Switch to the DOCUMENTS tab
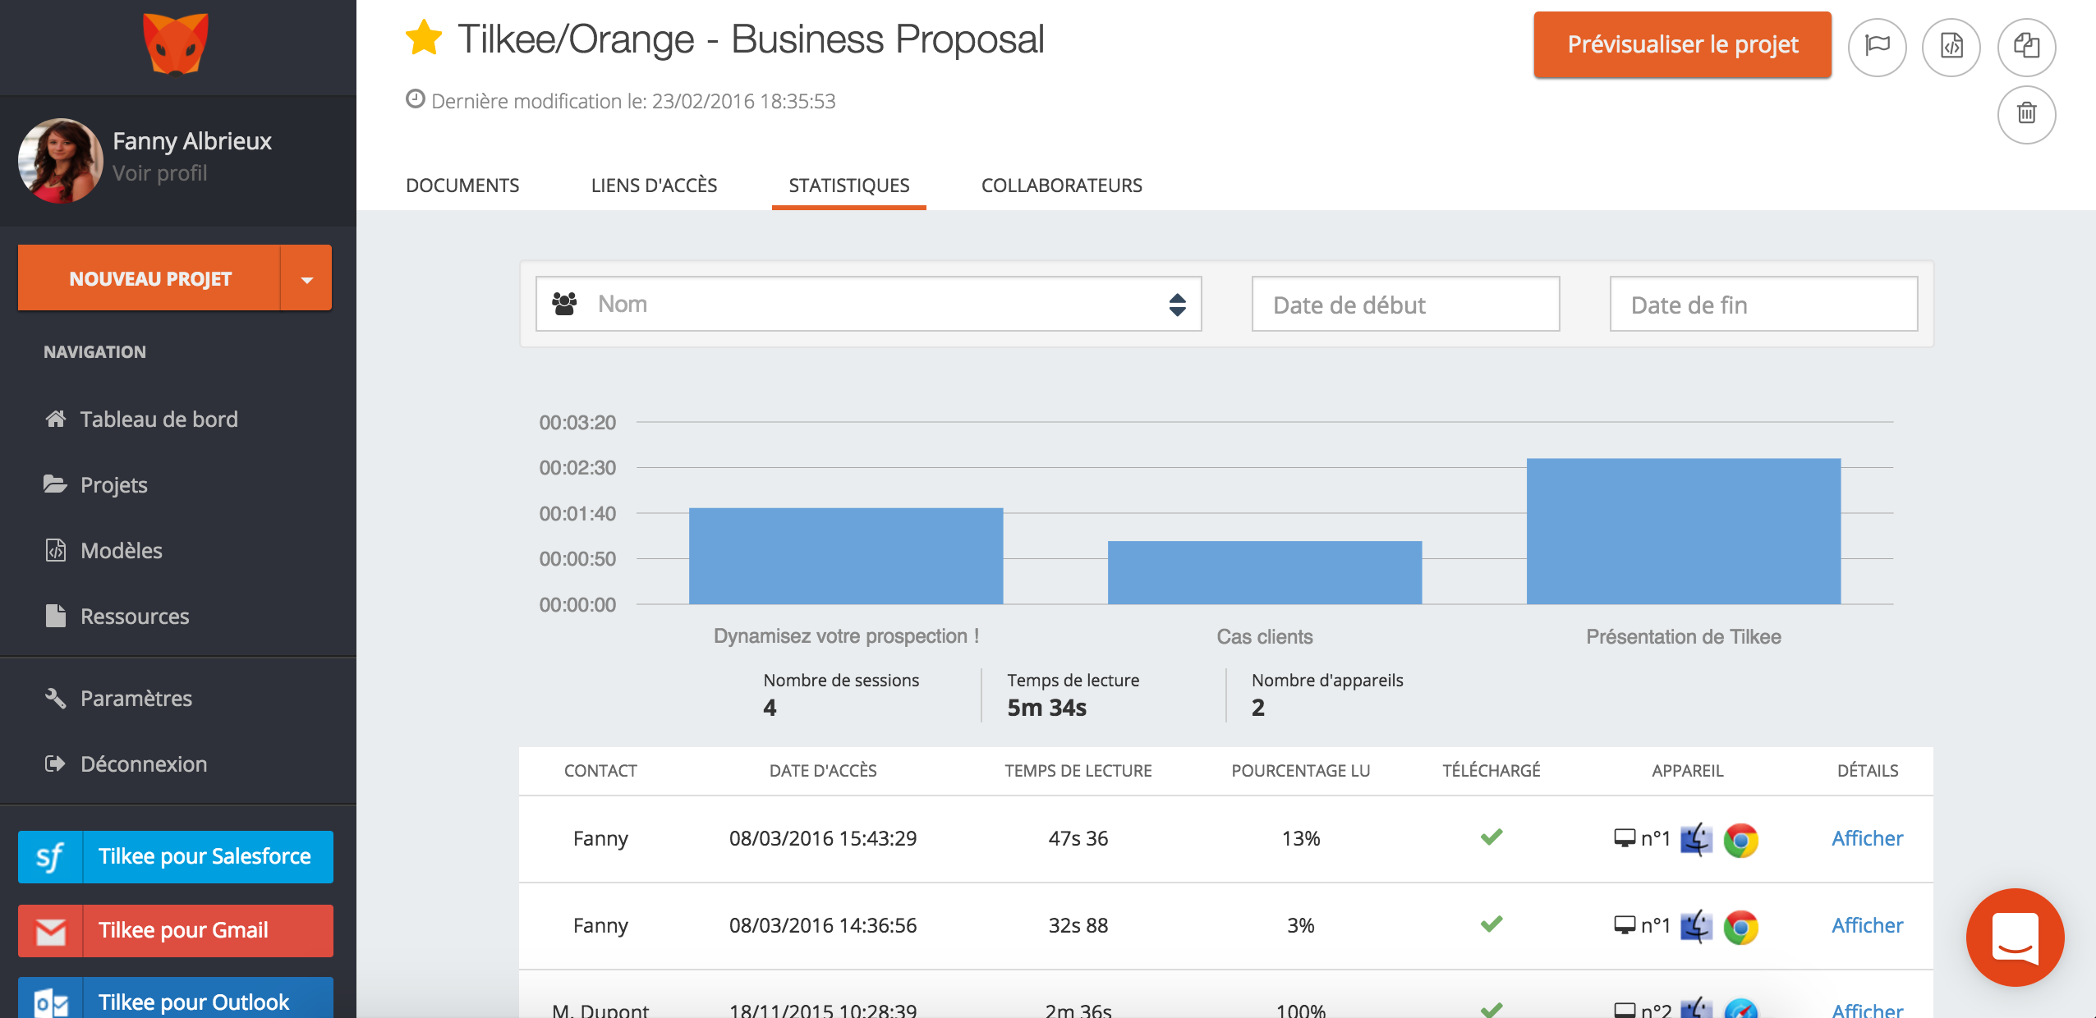2096x1018 pixels. point(462,186)
